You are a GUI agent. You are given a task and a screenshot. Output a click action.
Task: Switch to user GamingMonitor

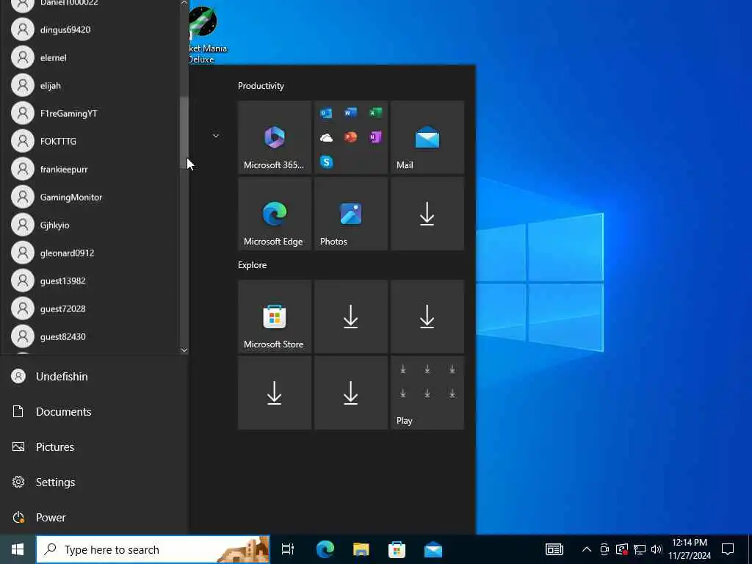[x=90, y=197]
